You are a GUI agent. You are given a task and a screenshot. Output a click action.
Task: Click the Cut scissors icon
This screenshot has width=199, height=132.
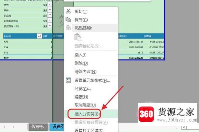pyautogui.click(x=68, y=11)
